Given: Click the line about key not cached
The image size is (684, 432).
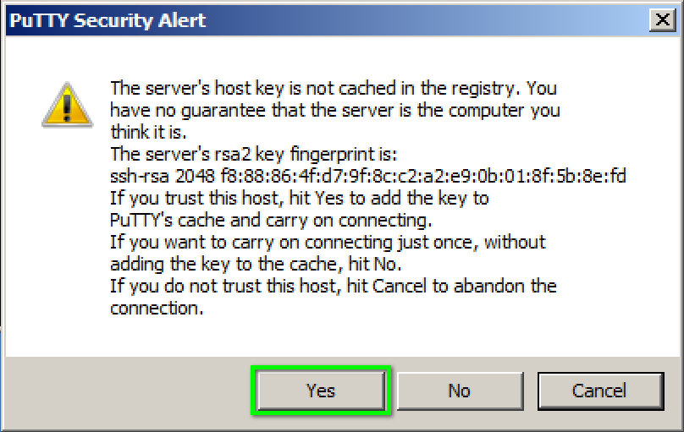Looking at the screenshot, I should coord(334,89).
